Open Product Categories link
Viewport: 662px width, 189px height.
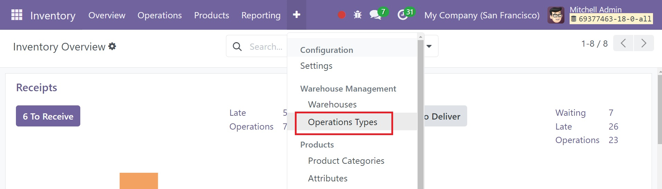pos(346,161)
